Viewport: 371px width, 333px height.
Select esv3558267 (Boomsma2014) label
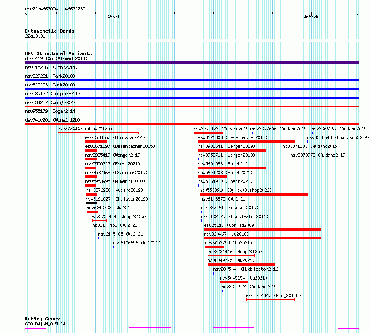pyautogui.click(x=115, y=137)
